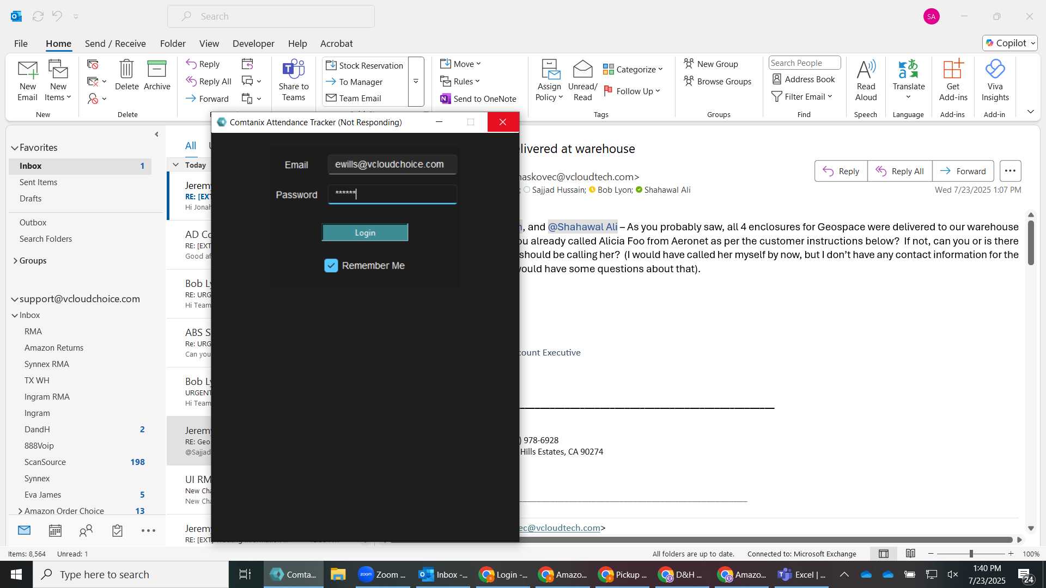1046x588 pixels.
Task: Click the Delete trash icon
Action: (126, 75)
